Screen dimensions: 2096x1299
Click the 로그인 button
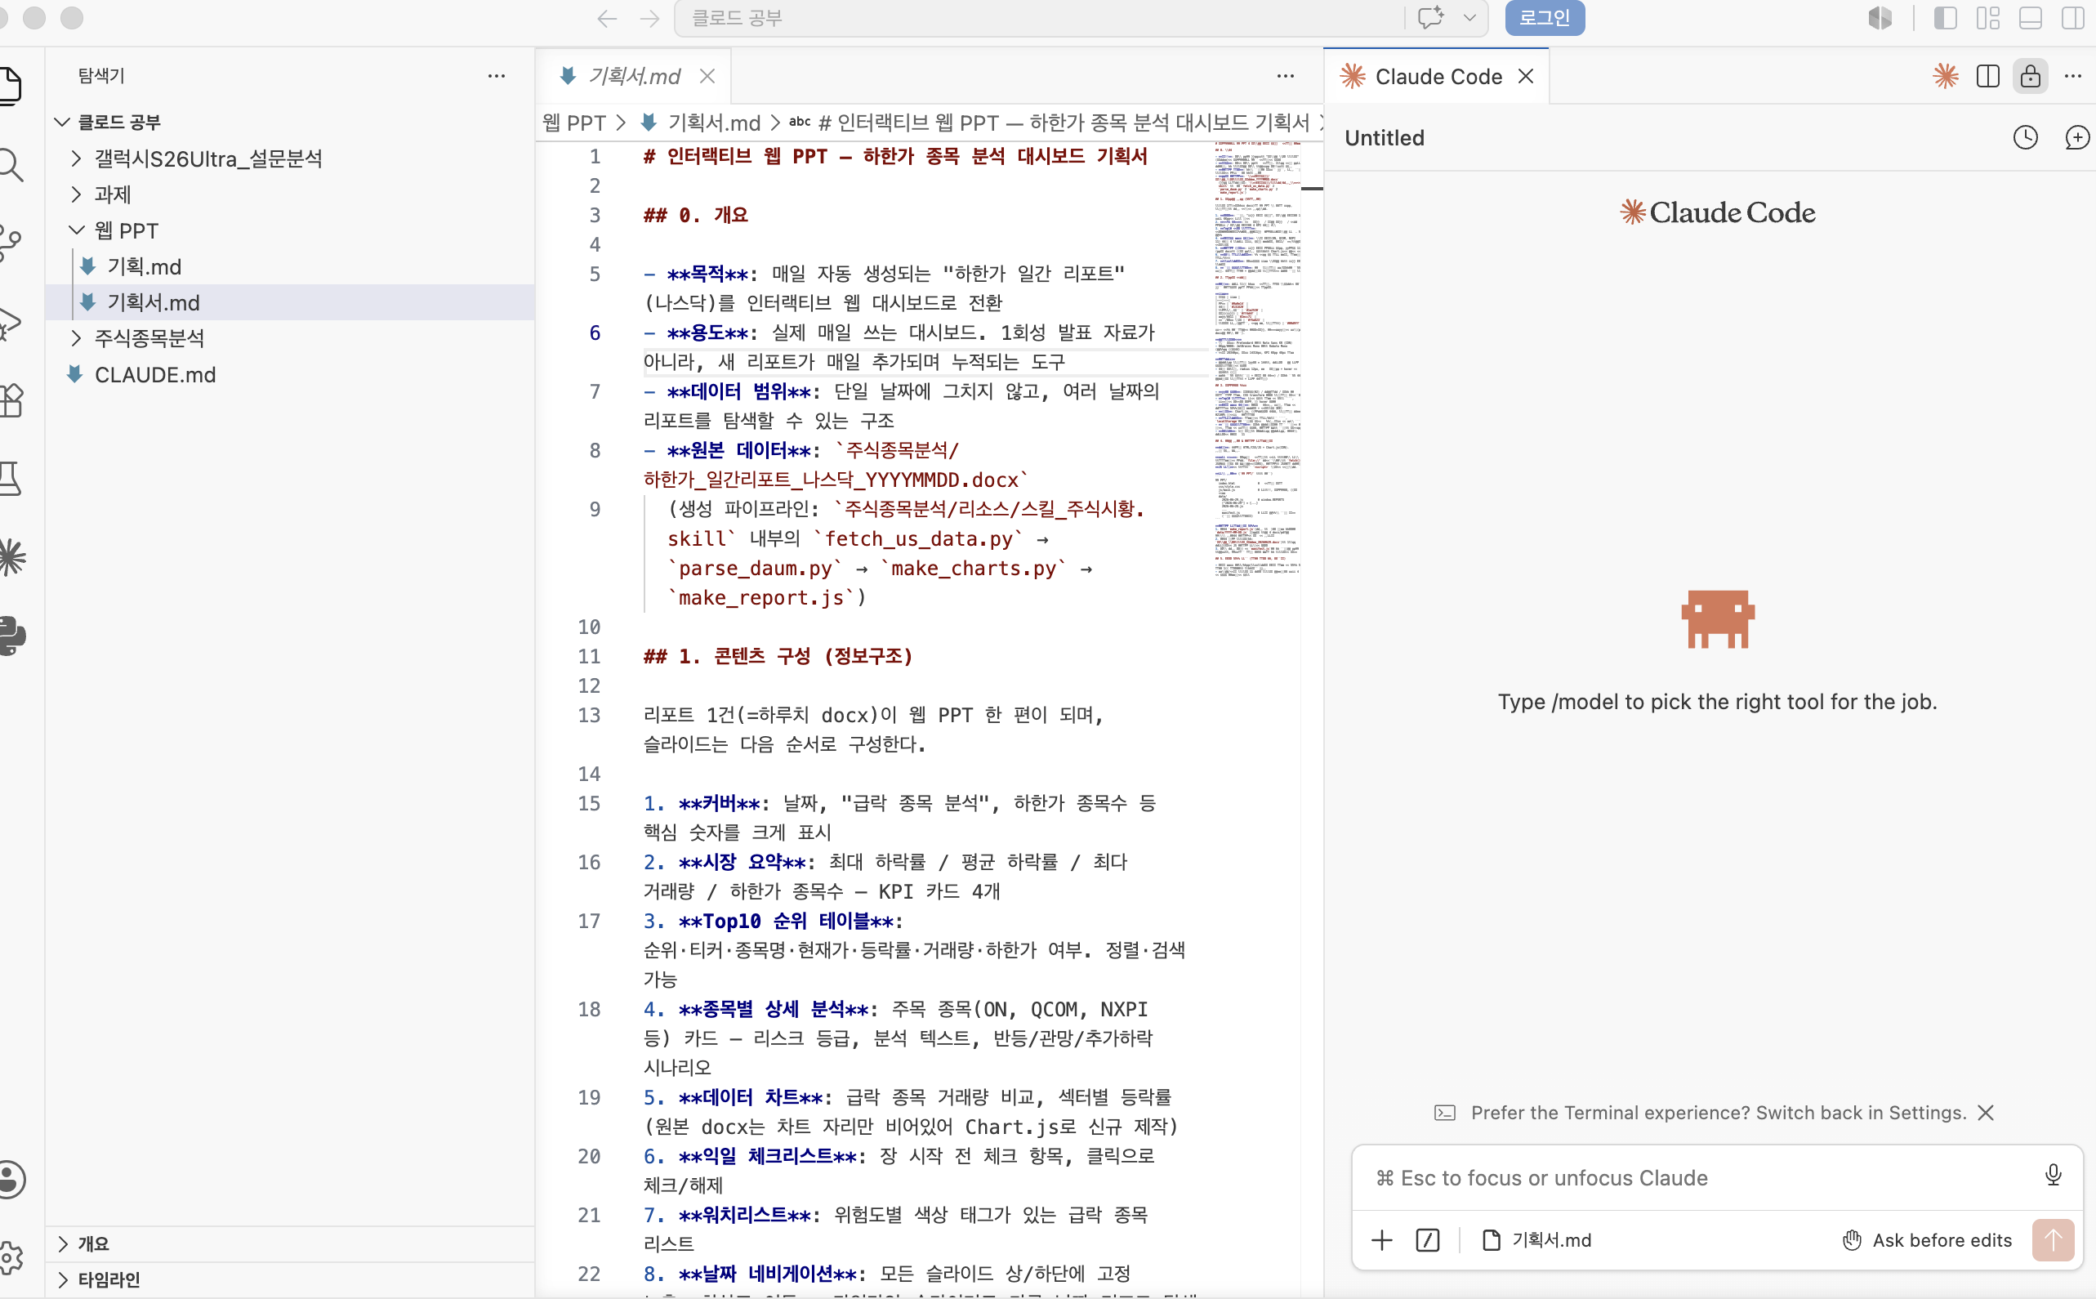click(x=1545, y=18)
